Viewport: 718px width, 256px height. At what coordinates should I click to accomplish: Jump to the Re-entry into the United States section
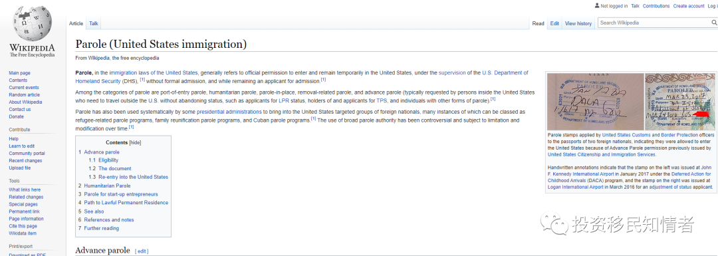[133, 177]
